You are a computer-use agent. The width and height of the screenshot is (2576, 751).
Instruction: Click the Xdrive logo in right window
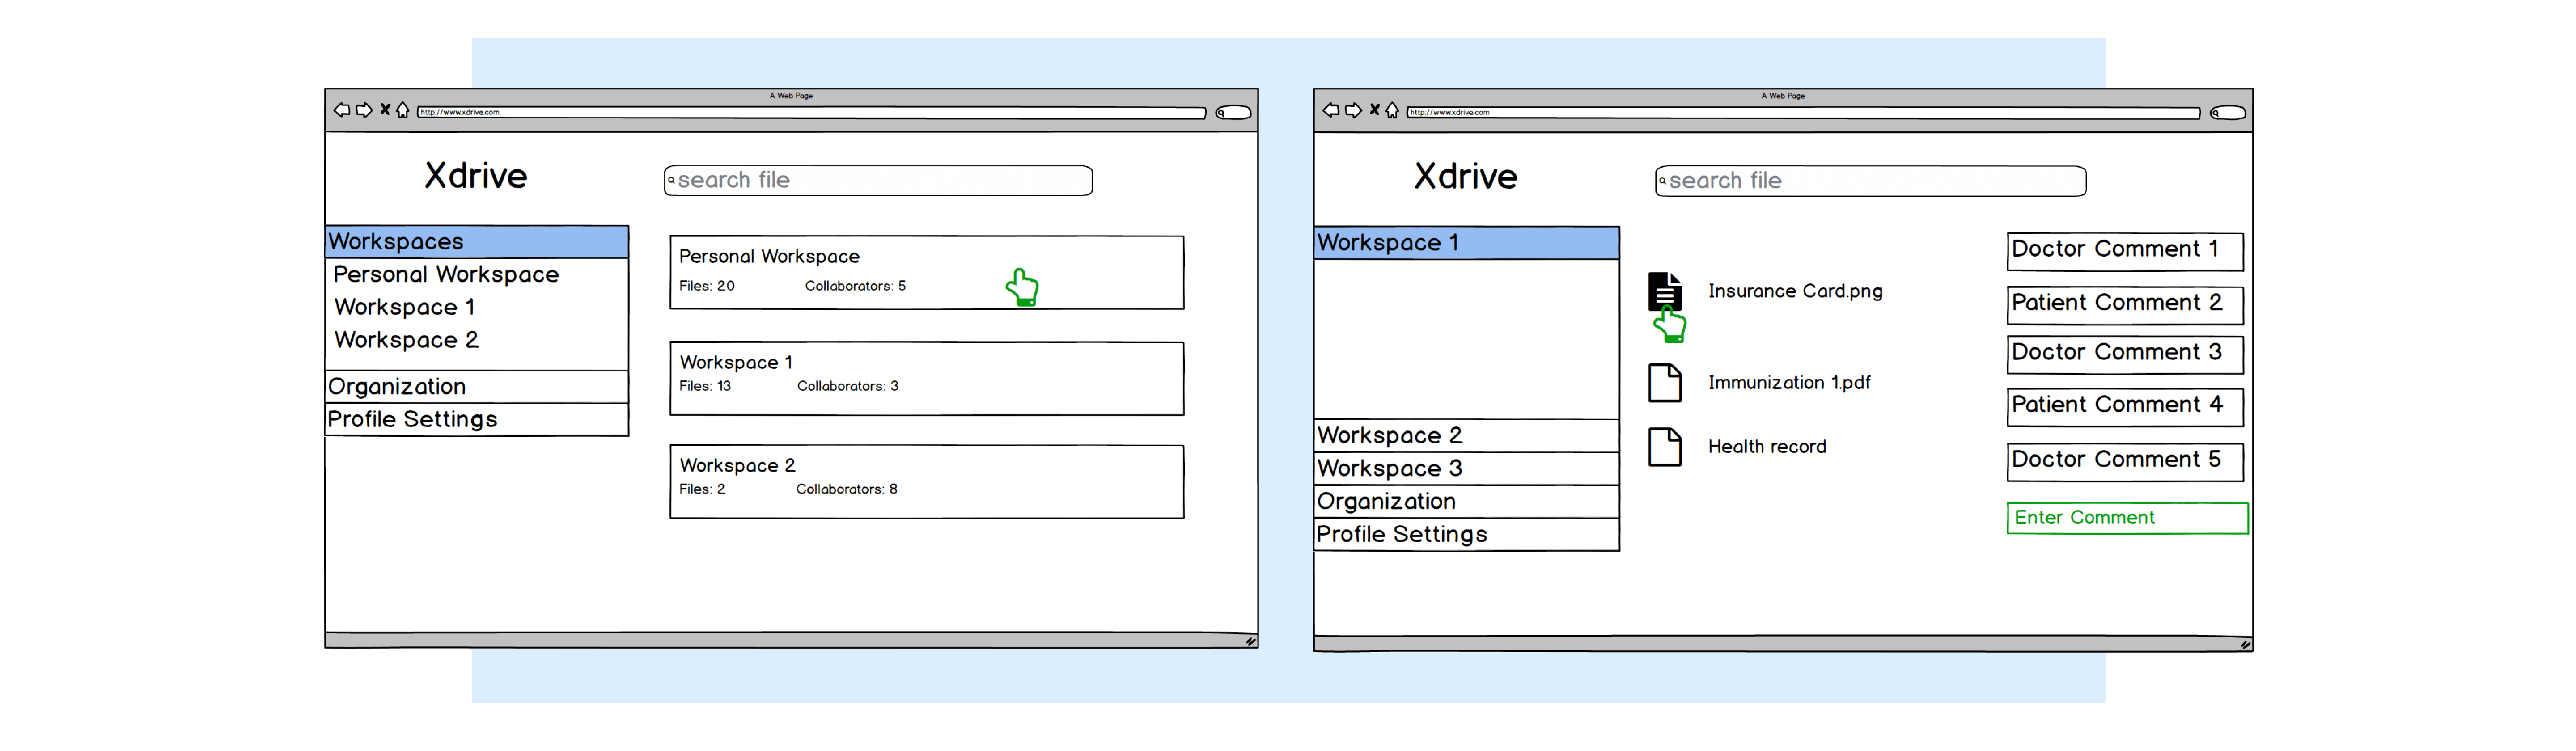[x=1466, y=178]
